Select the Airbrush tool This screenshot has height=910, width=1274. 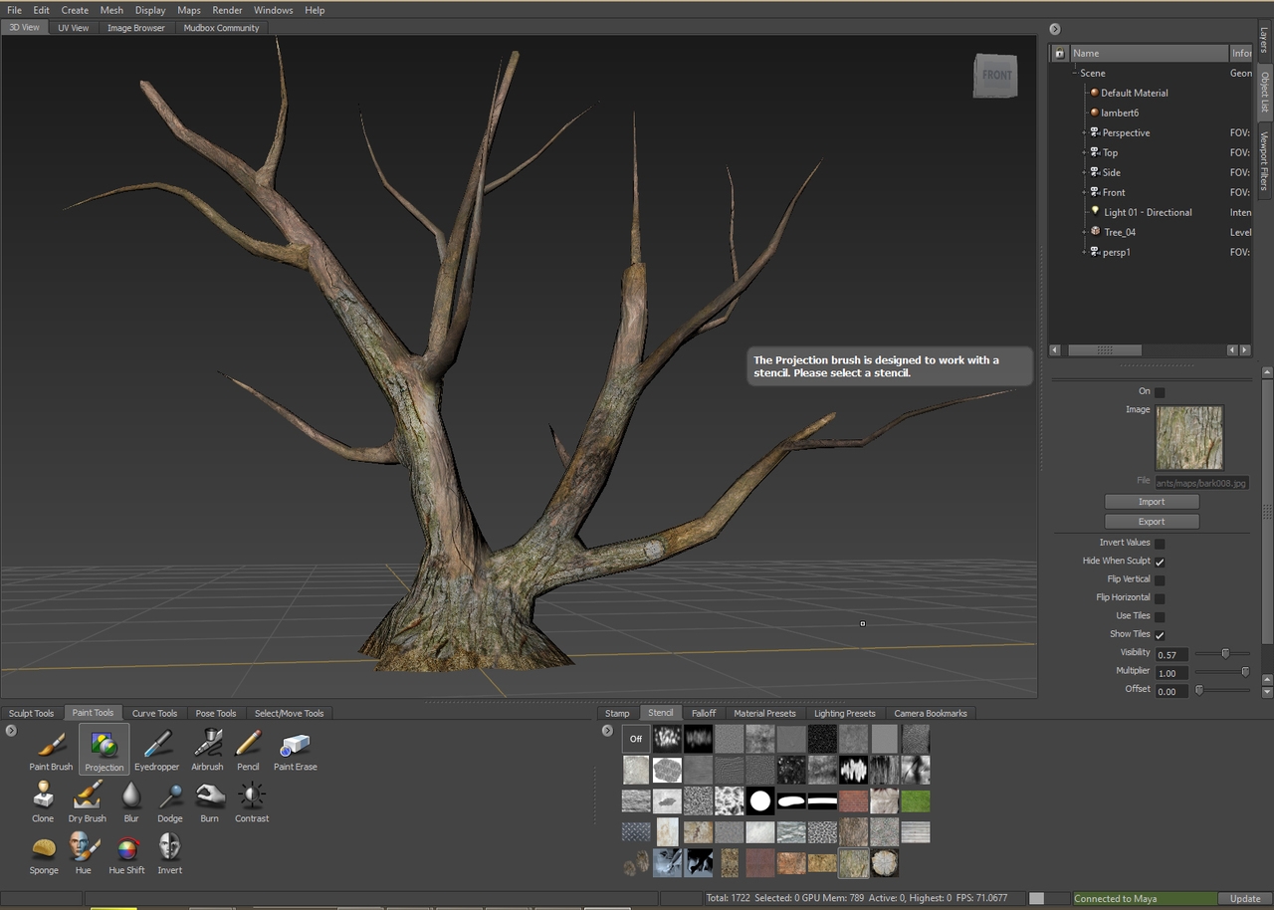click(x=207, y=750)
